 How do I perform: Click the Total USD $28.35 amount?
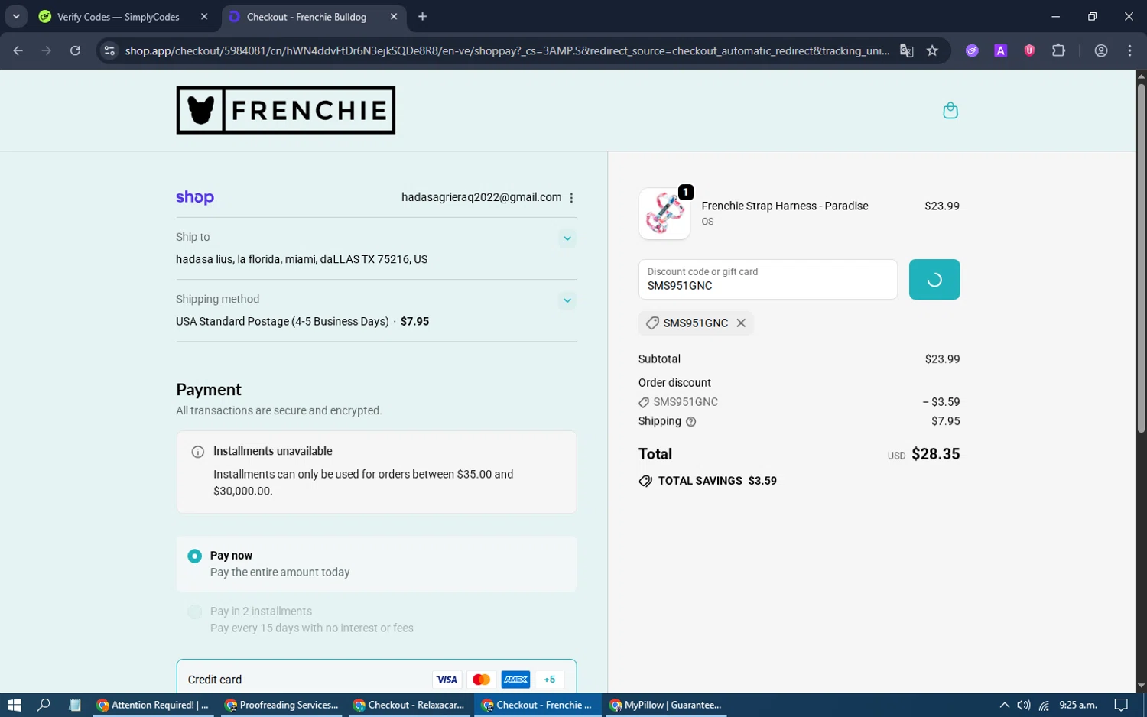point(924,454)
